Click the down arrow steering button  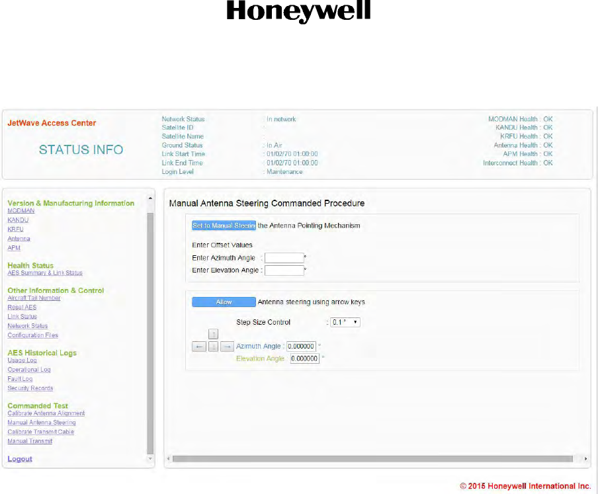213,347
